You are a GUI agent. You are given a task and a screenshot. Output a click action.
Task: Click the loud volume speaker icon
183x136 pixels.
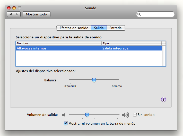(125, 115)
